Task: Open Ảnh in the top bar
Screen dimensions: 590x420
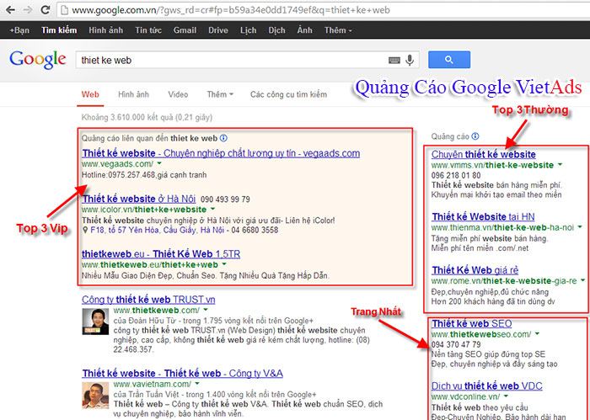Action: click(x=304, y=30)
